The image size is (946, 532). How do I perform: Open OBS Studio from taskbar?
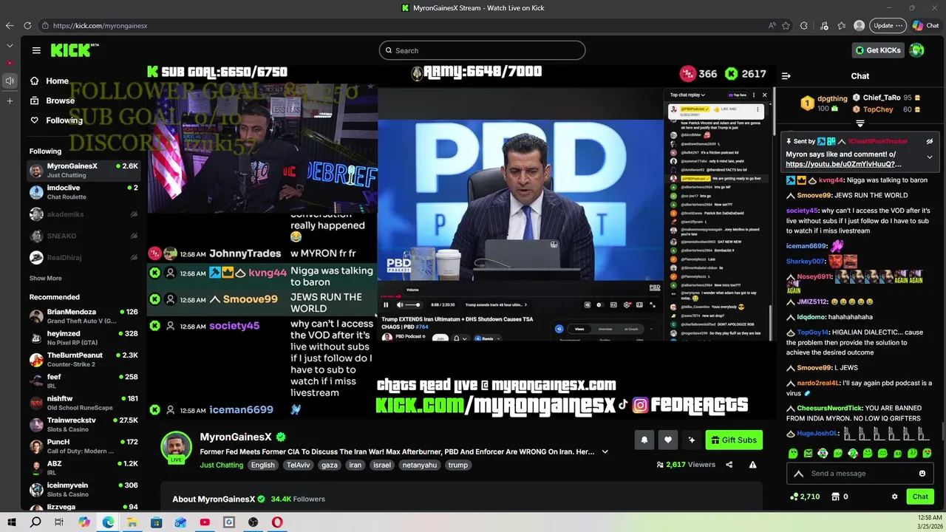(x=253, y=522)
